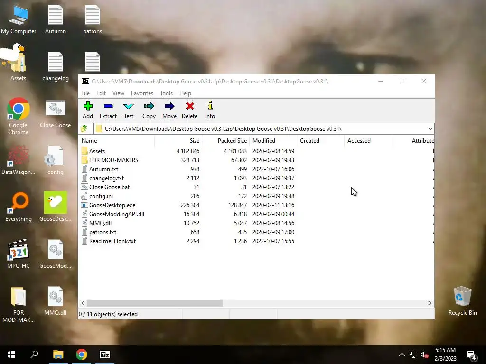Select the DataWagon desktop shortcut
The image size is (486, 364).
click(x=19, y=160)
